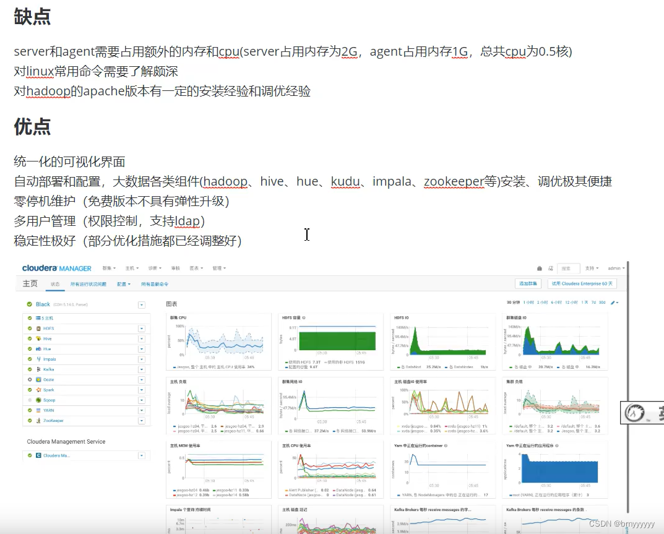Open the Spark service actions dropdown
This screenshot has height=534, width=664.
click(142, 390)
